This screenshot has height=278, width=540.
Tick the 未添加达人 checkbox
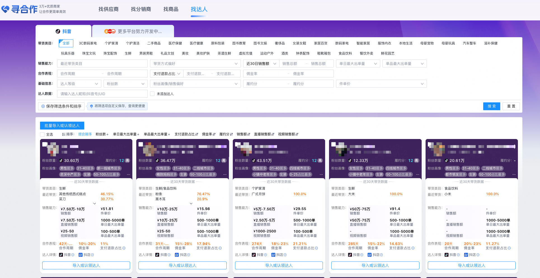point(152,94)
